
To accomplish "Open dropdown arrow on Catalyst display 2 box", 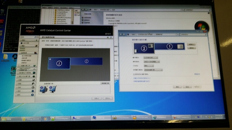I will point(69,59).
